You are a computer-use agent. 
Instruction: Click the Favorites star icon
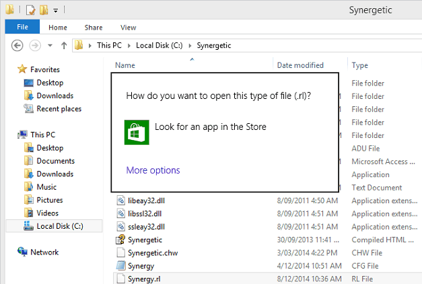(x=22, y=69)
